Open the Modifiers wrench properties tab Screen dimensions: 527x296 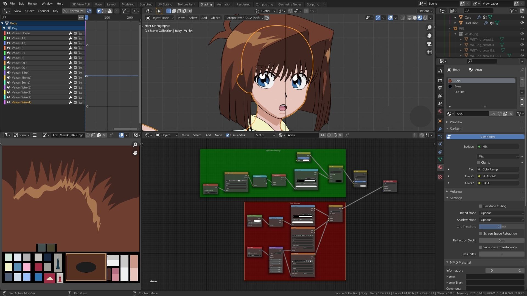click(440, 129)
